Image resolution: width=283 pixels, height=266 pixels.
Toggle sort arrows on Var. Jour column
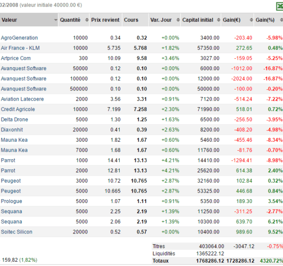click(x=178, y=20)
